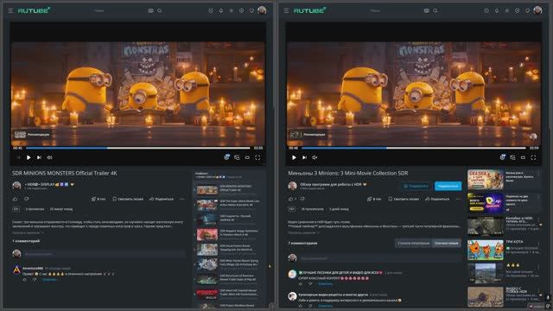Open options menu on 'ТРИ КОТА' card
553x311 pixels.
pos(538,244)
